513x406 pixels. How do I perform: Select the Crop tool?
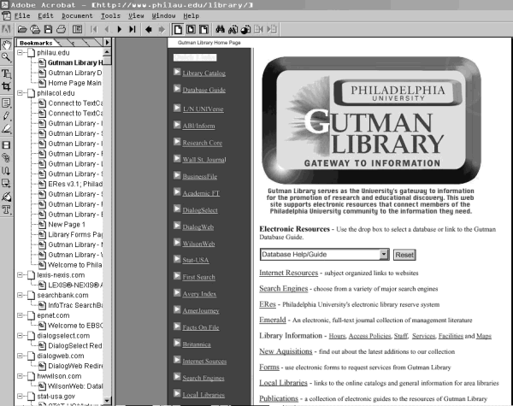coord(6,86)
